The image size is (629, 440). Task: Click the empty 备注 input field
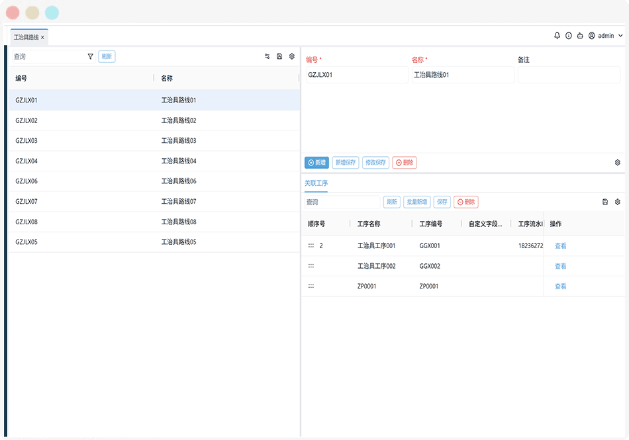[569, 75]
